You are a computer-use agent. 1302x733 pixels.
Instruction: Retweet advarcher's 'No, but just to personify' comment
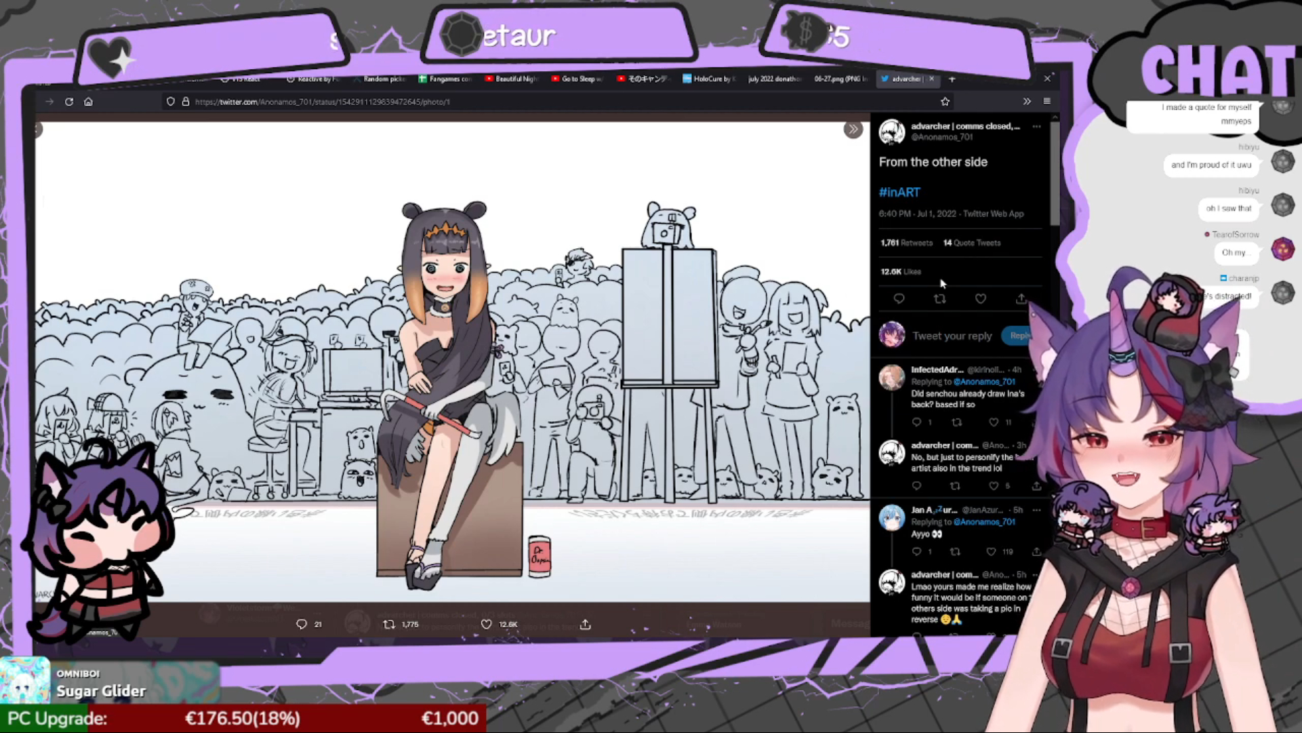955,486
